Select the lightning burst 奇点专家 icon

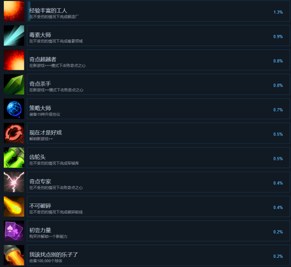[14, 182]
